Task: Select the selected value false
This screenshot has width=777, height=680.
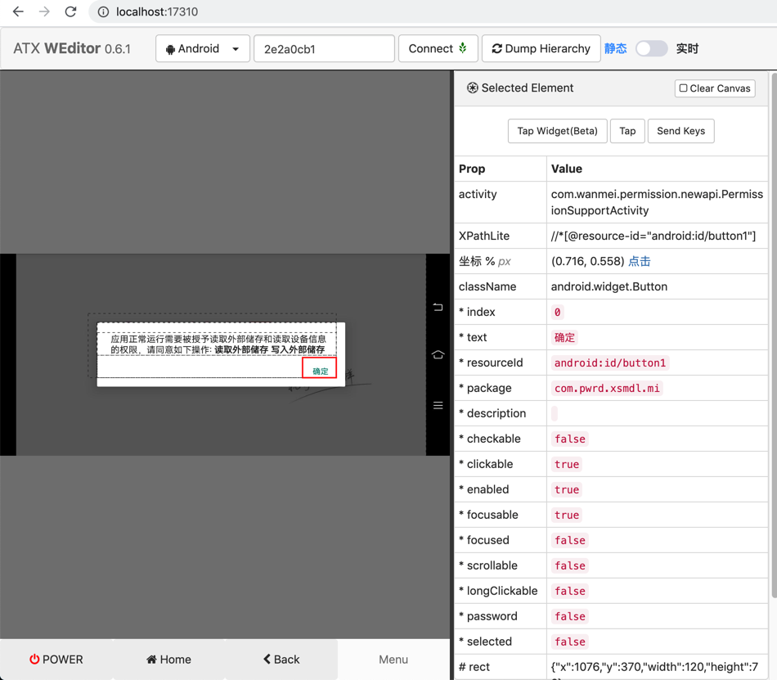Action: pos(570,642)
